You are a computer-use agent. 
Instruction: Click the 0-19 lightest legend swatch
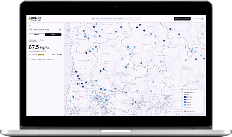(185, 107)
